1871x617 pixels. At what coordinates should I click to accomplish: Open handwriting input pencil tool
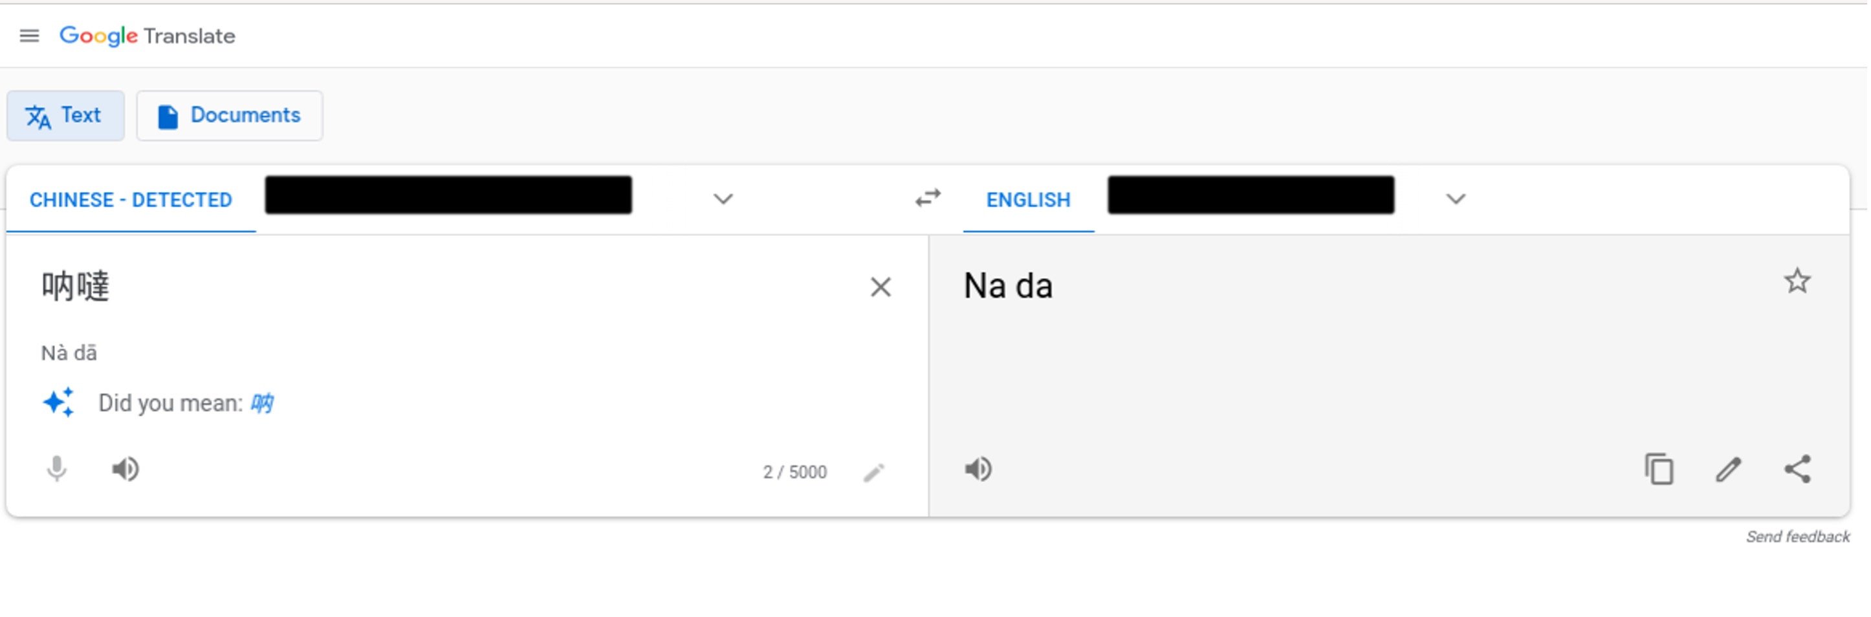click(x=875, y=473)
